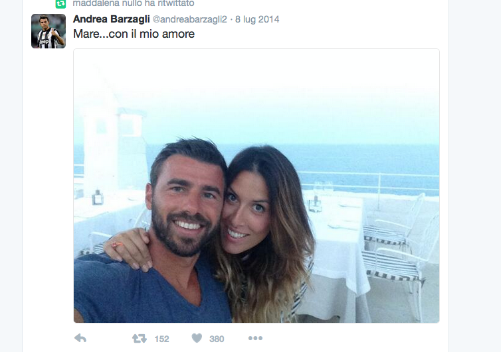The image size is (501, 352).
Task: Click the Andrea Barzagli display name
Action: click(111, 19)
